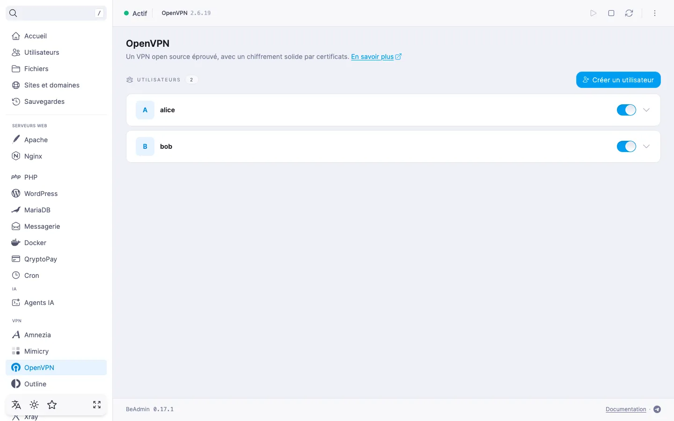Open Docker in sidebar
This screenshot has width=674, height=421.
[x=56, y=243]
